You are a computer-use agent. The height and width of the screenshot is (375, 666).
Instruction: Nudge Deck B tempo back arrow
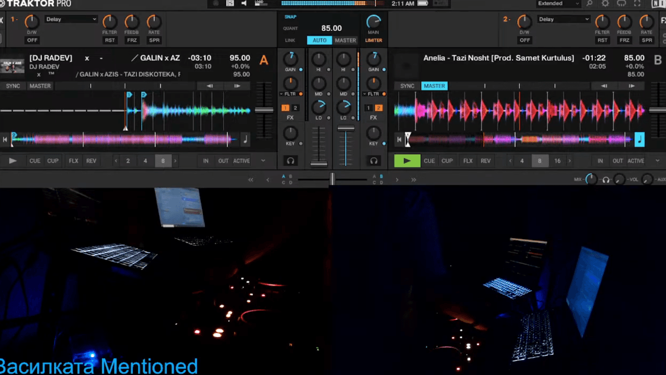click(x=604, y=86)
